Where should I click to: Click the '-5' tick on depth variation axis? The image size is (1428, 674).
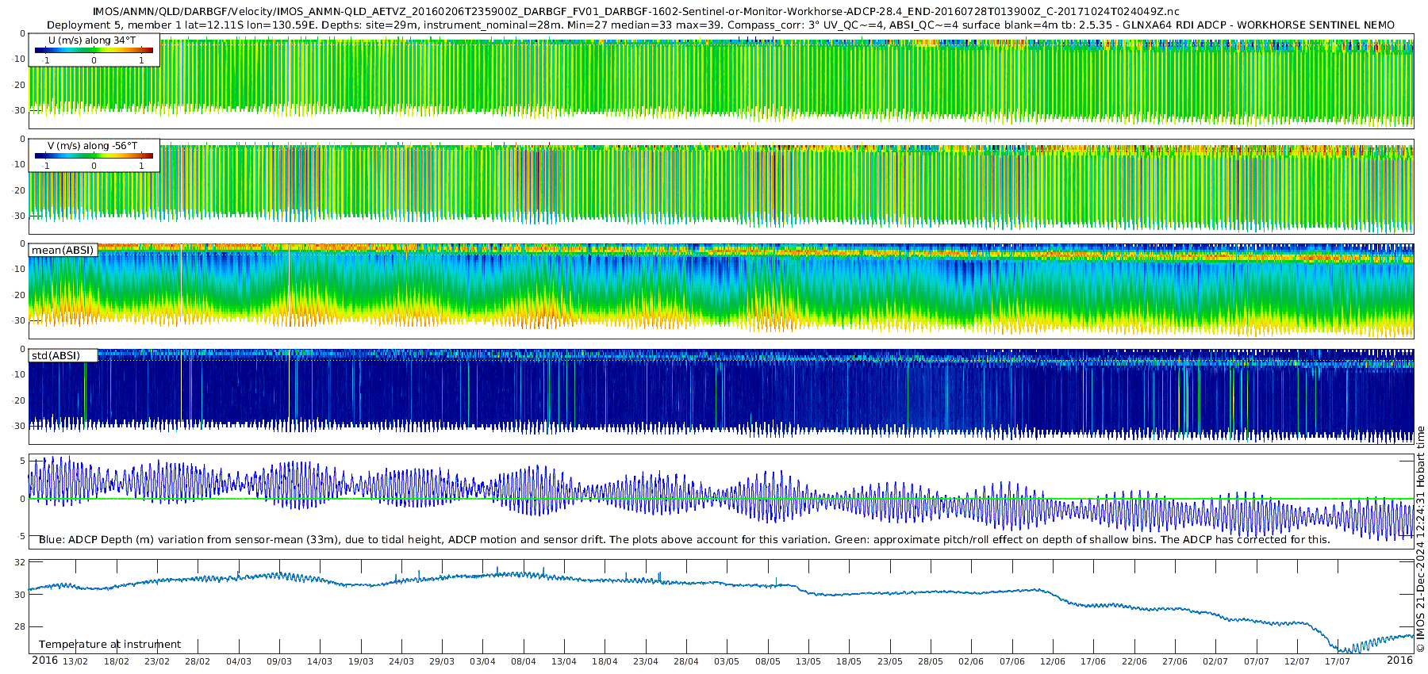(21, 537)
